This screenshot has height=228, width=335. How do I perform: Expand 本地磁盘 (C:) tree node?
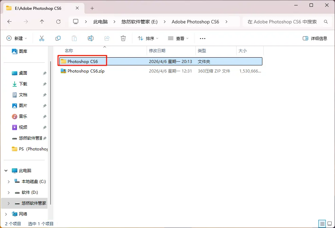8,182
